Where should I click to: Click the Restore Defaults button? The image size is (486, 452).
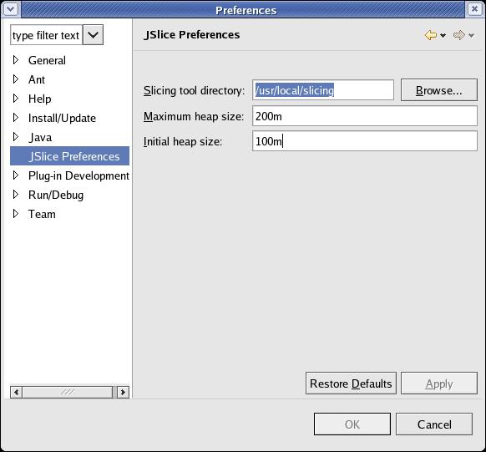pos(351,383)
